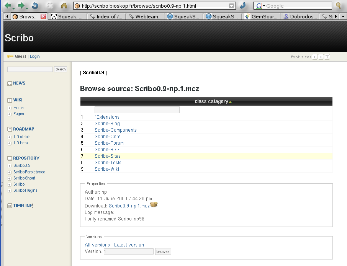347x266 pixels.
Task: Open the Google search engine selector
Action: coord(260,6)
